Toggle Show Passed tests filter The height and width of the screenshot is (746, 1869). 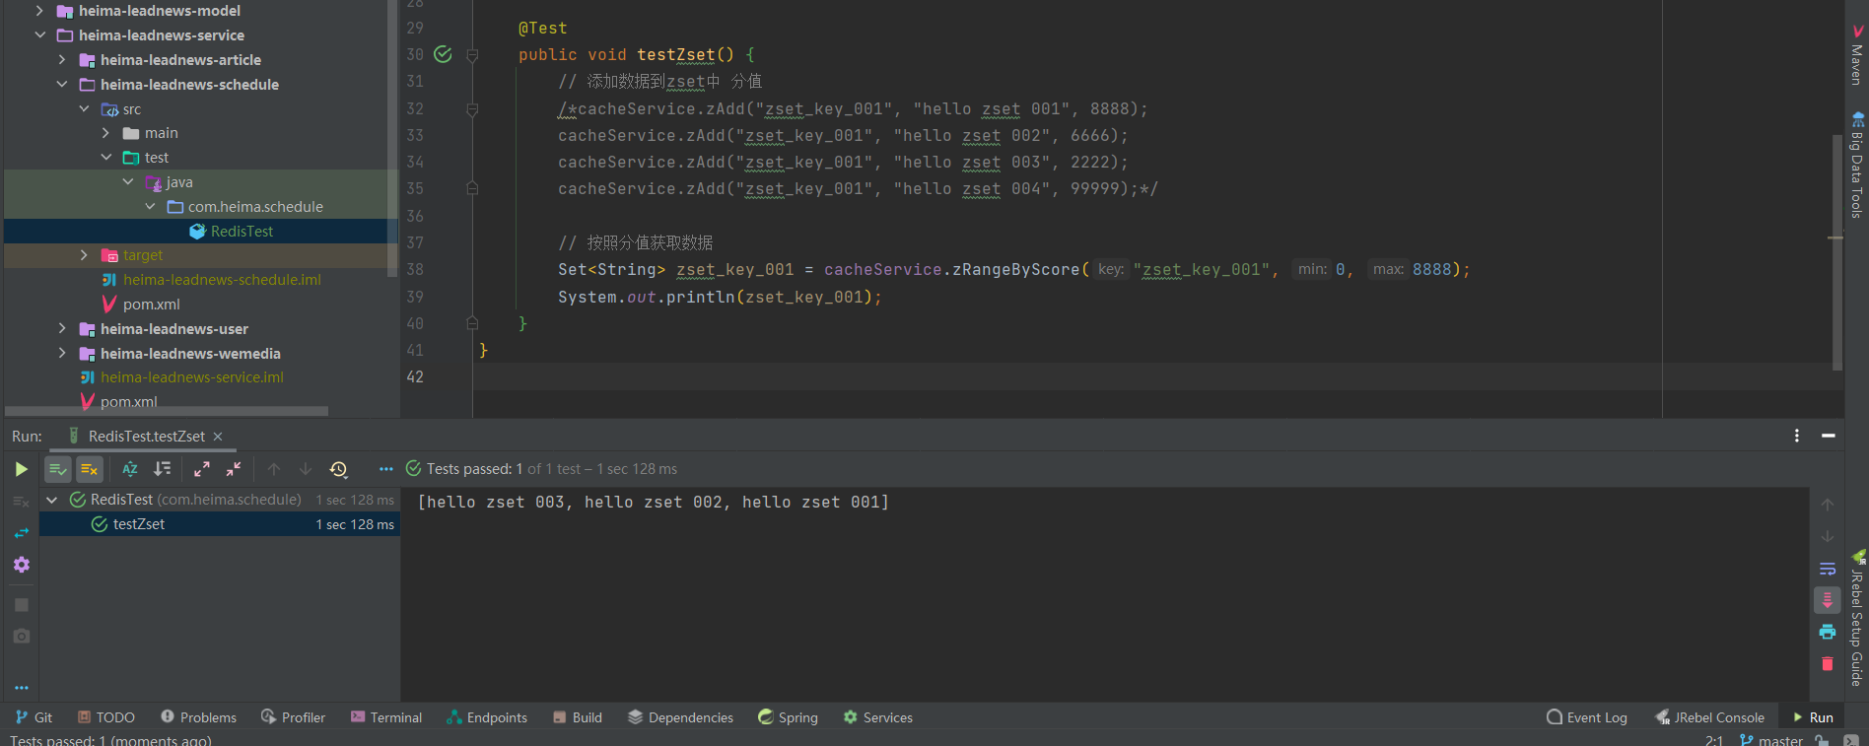coord(58,469)
